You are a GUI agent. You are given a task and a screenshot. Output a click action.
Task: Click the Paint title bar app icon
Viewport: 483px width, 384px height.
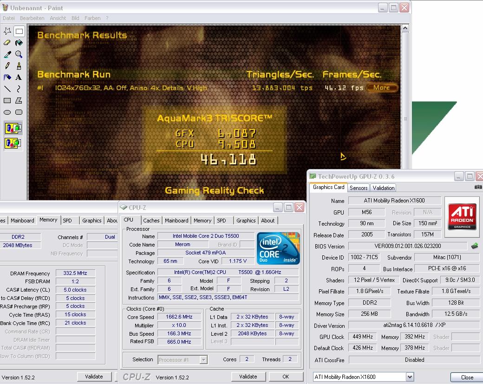[x=5, y=8]
